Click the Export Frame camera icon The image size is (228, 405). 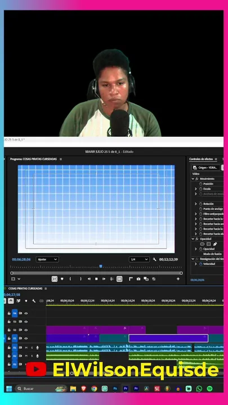pyautogui.click(x=138, y=279)
